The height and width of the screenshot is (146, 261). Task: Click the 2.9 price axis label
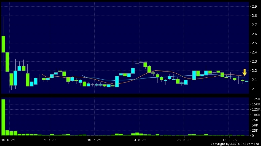pos(254,6)
